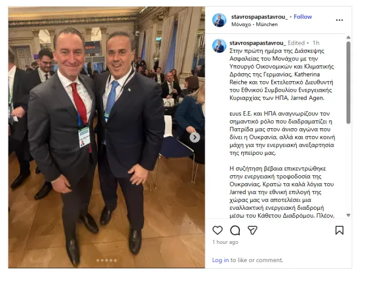Image resolution: width=367 pixels, height=287 pixels.
Task: Open the three-dot more options menu
Action: (x=339, y=20)
